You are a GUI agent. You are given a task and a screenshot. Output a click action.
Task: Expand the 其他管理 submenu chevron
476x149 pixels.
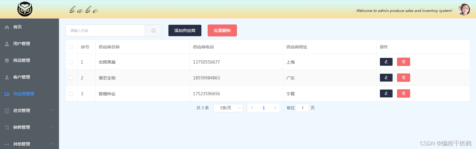[x=51, y=144]
